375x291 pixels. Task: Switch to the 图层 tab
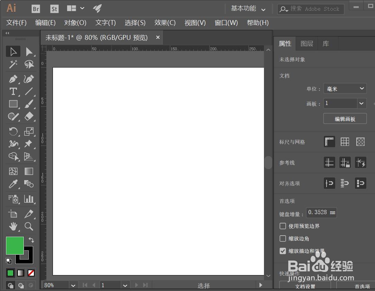tap(307, 44)
